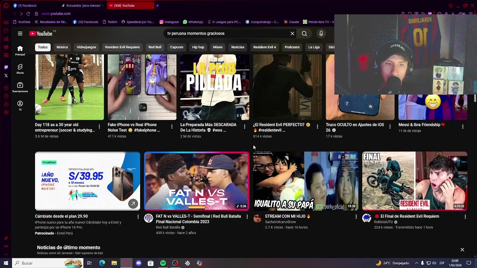The height and width of the screenshot is (268, 477).
Task: Open options for El Final de Resident Evil Requiem
Action: point(465,217)
